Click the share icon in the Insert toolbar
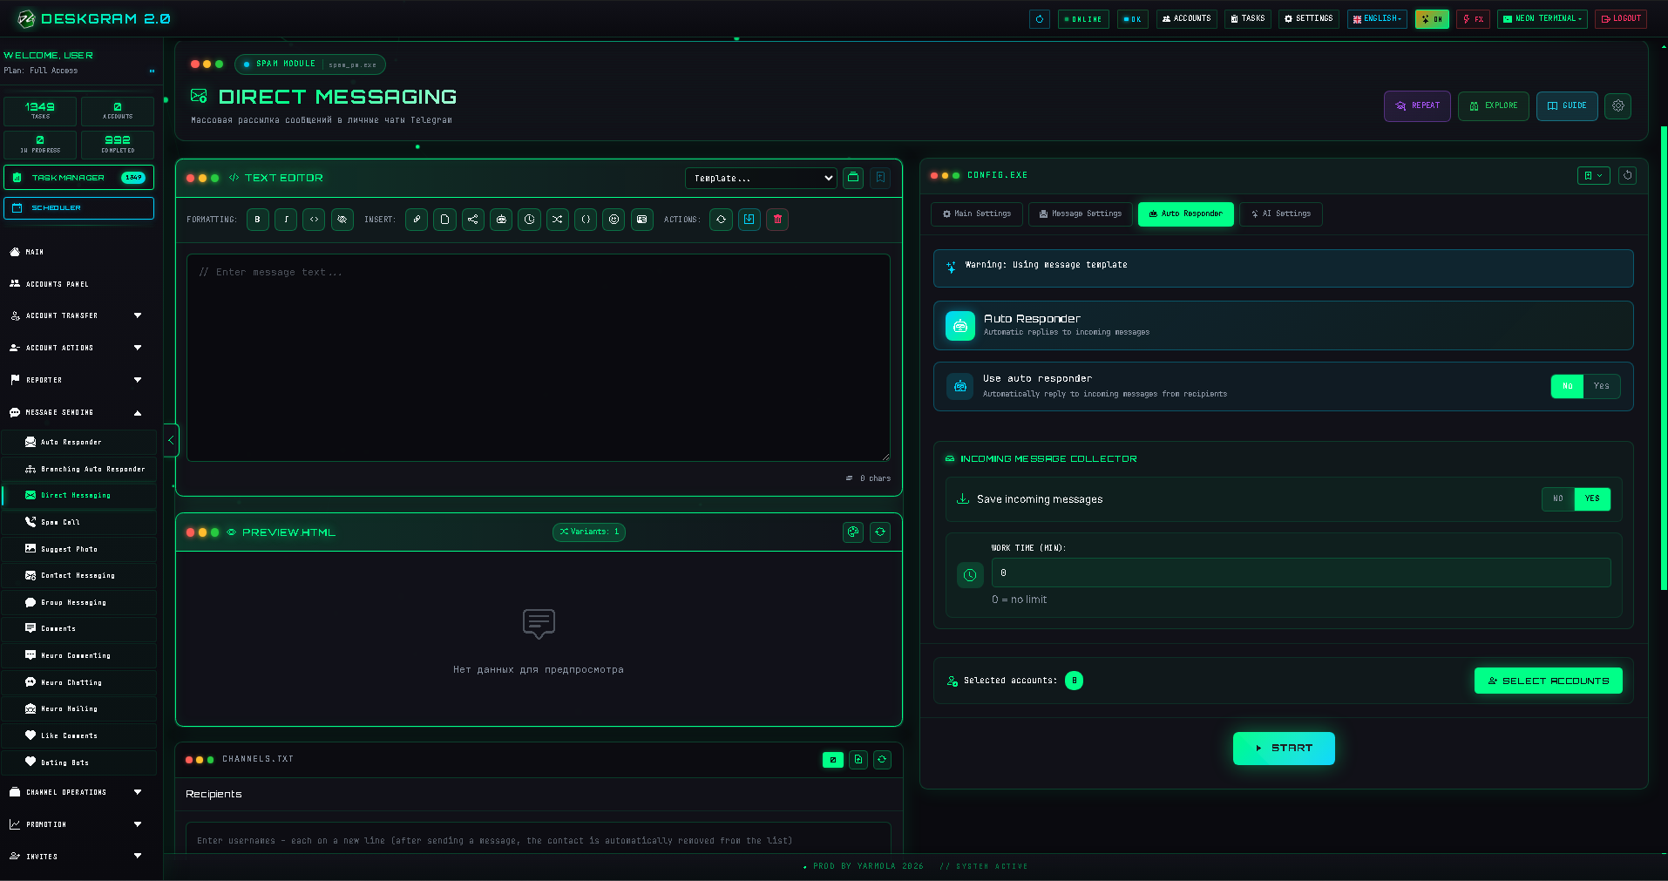This screenshot has width=1668, height=881. click(473, 220)
